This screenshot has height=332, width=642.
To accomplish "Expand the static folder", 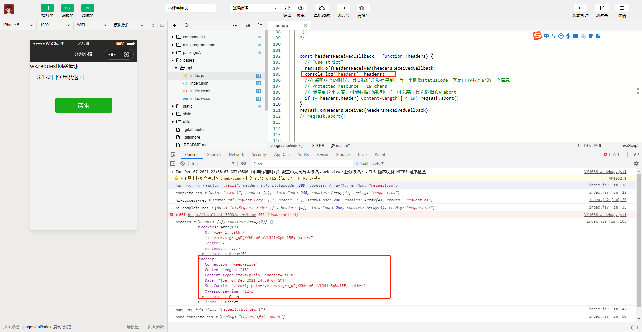I will coord(173,106).
